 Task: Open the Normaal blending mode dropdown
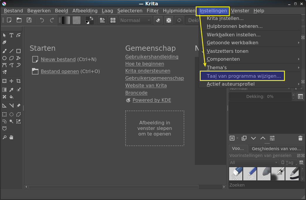[136, 20]
